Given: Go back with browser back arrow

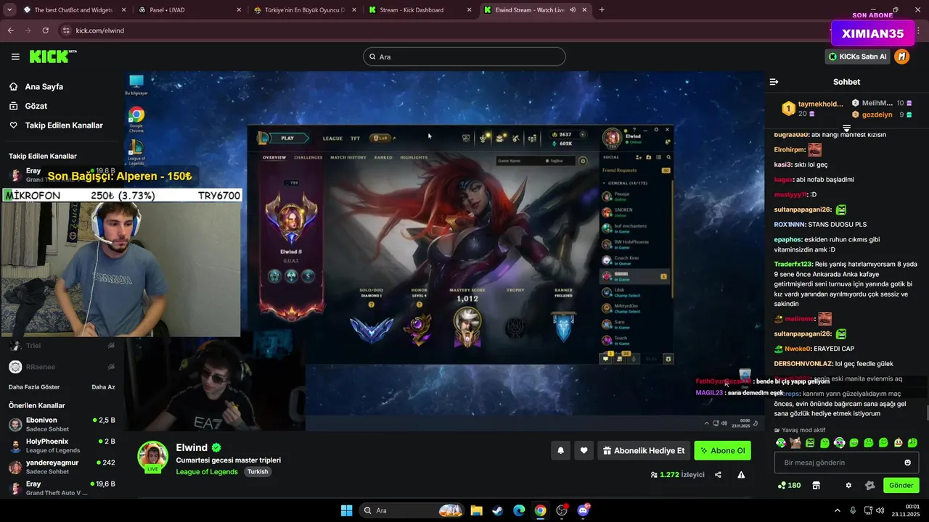Looking at the screenshot, I should [x=11, y=30].
